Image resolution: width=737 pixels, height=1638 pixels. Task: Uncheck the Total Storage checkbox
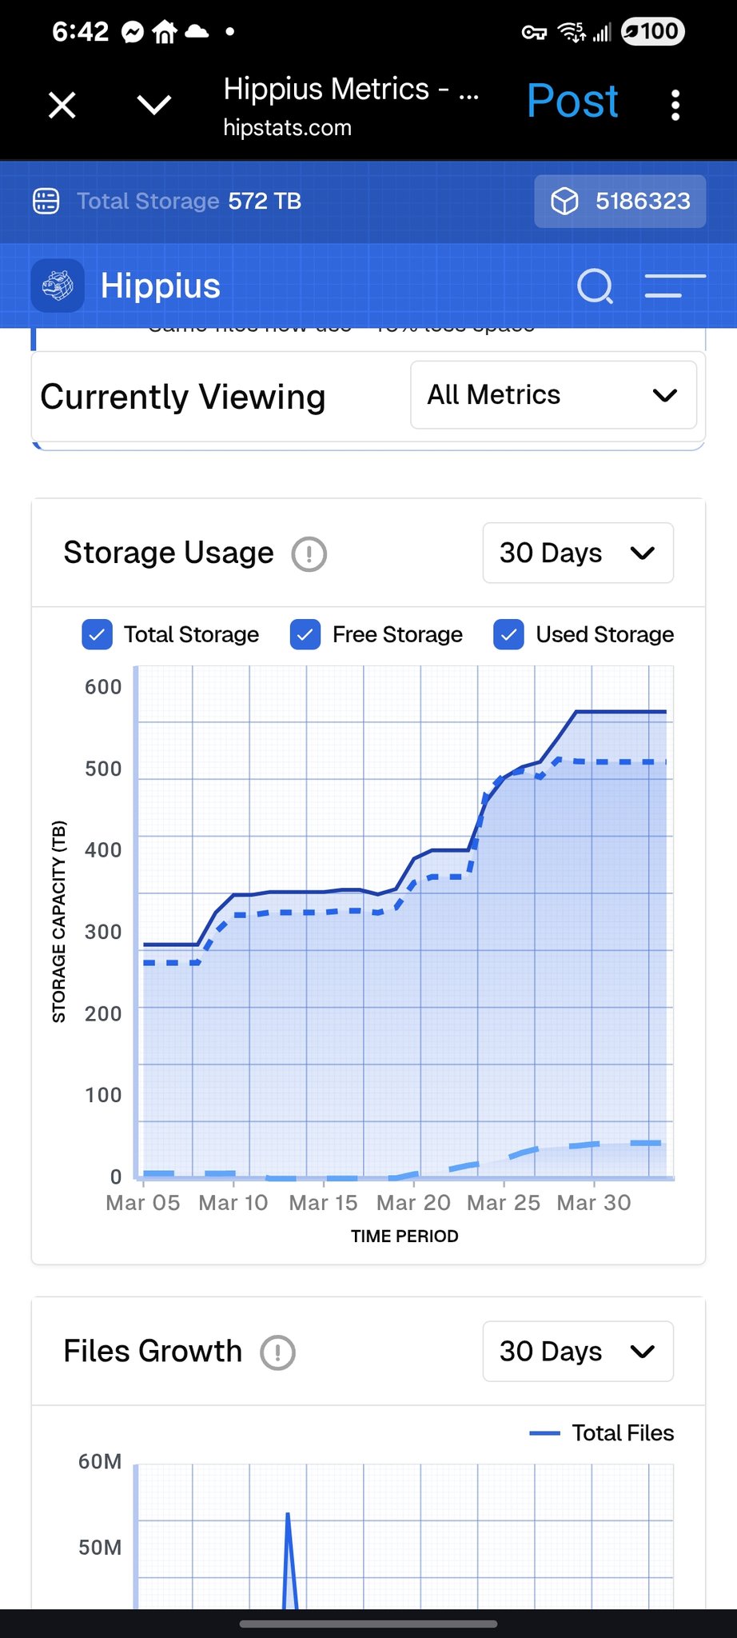pyautogui.click(x=97, y=635)
